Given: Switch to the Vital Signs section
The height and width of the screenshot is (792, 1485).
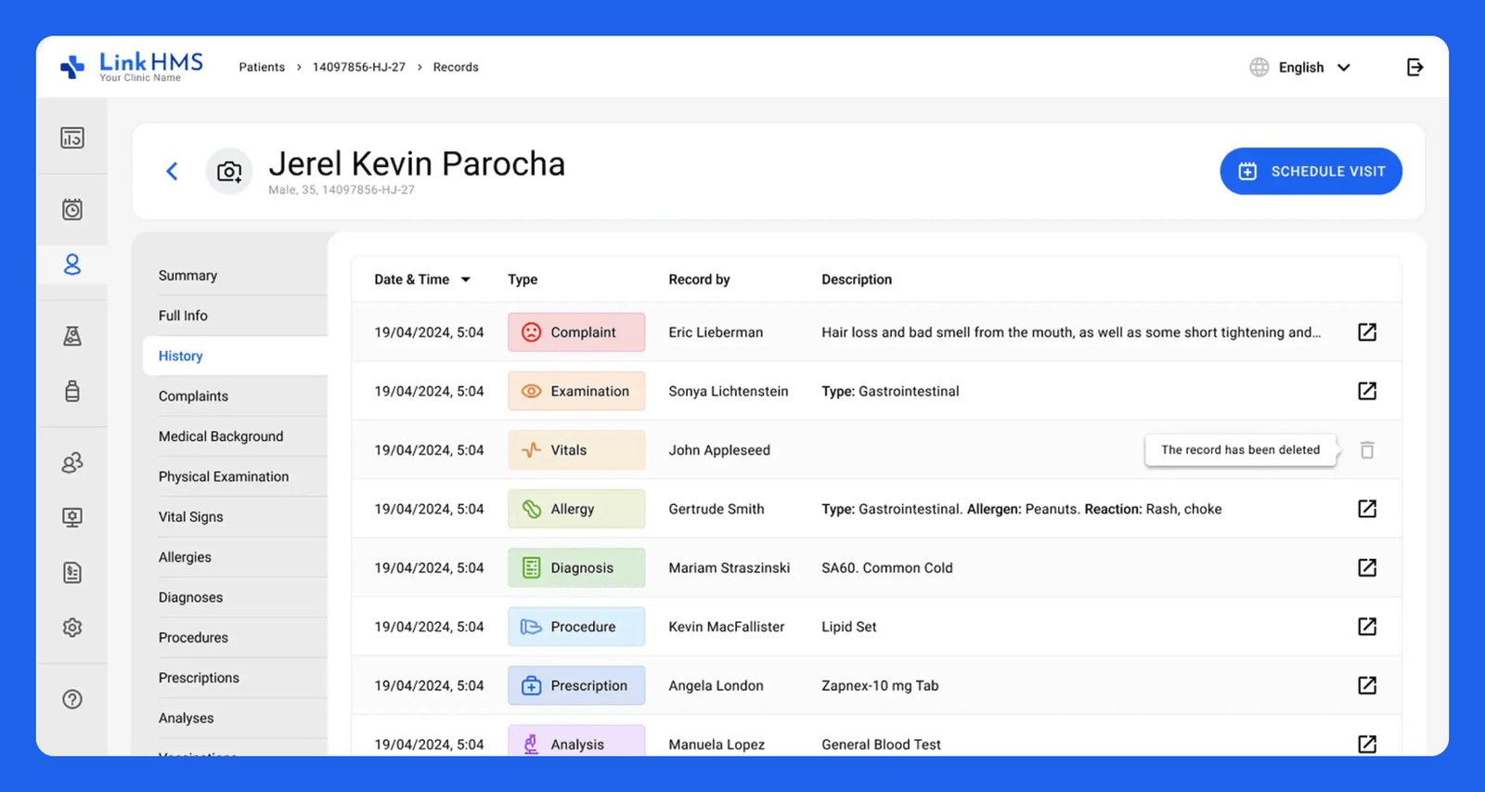Looking at the screenshot, I should click(191, 517).
